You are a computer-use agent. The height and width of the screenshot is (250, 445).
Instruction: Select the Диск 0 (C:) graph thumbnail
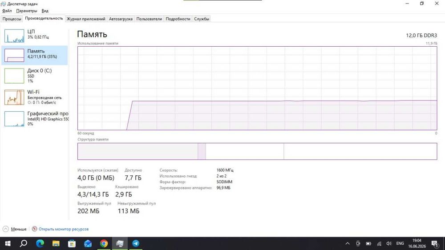click(x=14, y=76)
